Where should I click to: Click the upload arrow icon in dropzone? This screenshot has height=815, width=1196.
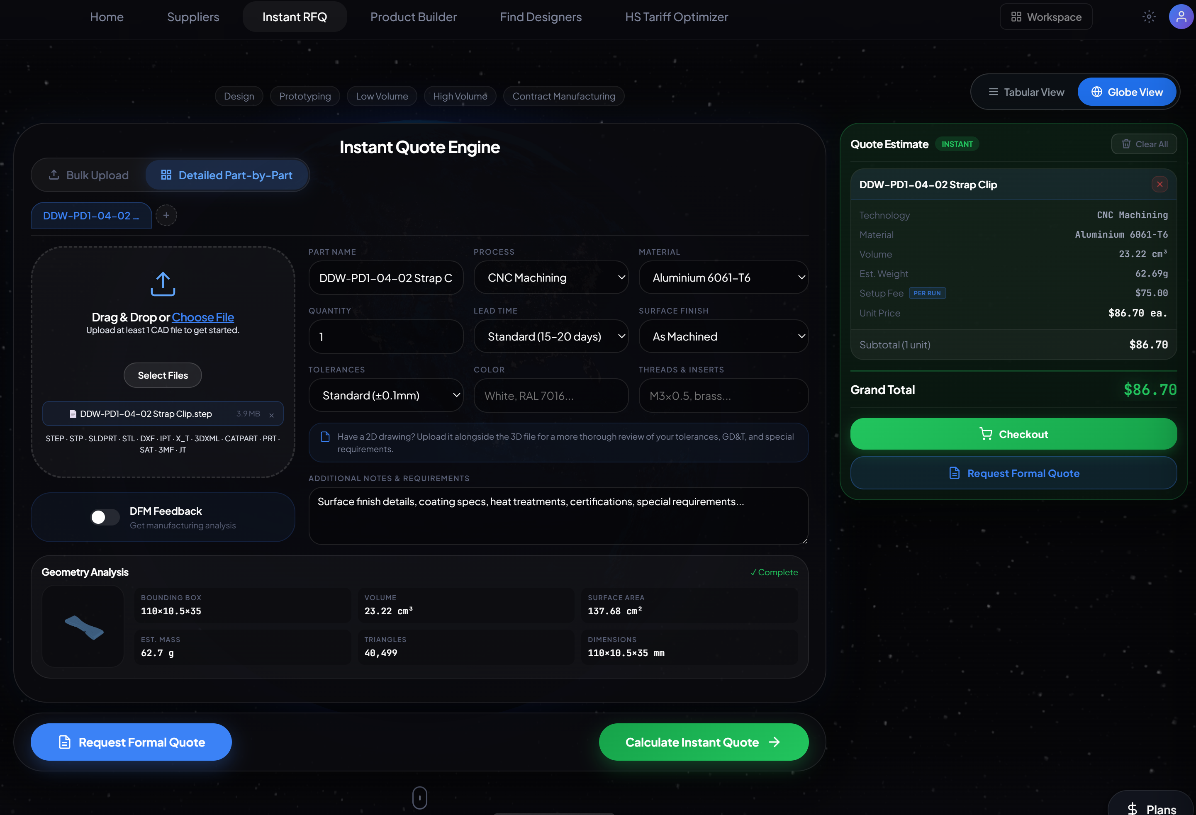pos(163,284)
